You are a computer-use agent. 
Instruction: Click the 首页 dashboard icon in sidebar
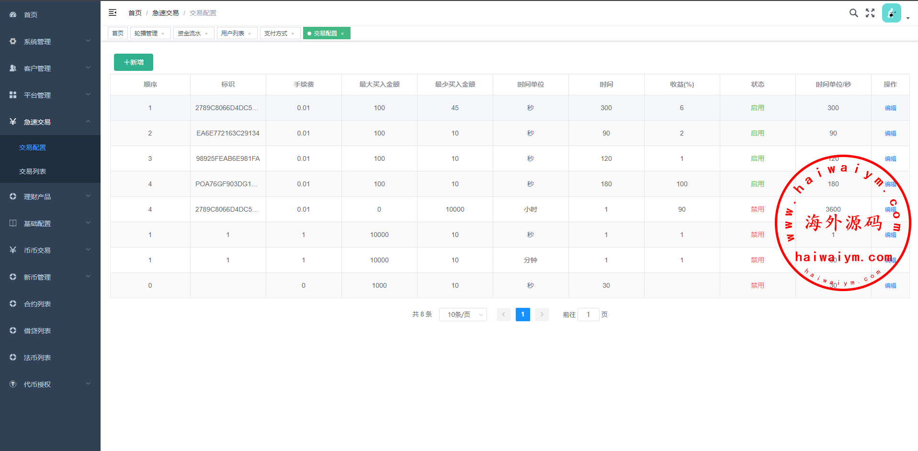point(13,15)
